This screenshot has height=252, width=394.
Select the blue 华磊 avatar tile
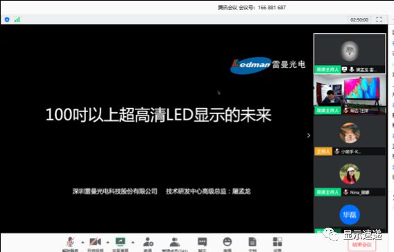click(350, 215)
